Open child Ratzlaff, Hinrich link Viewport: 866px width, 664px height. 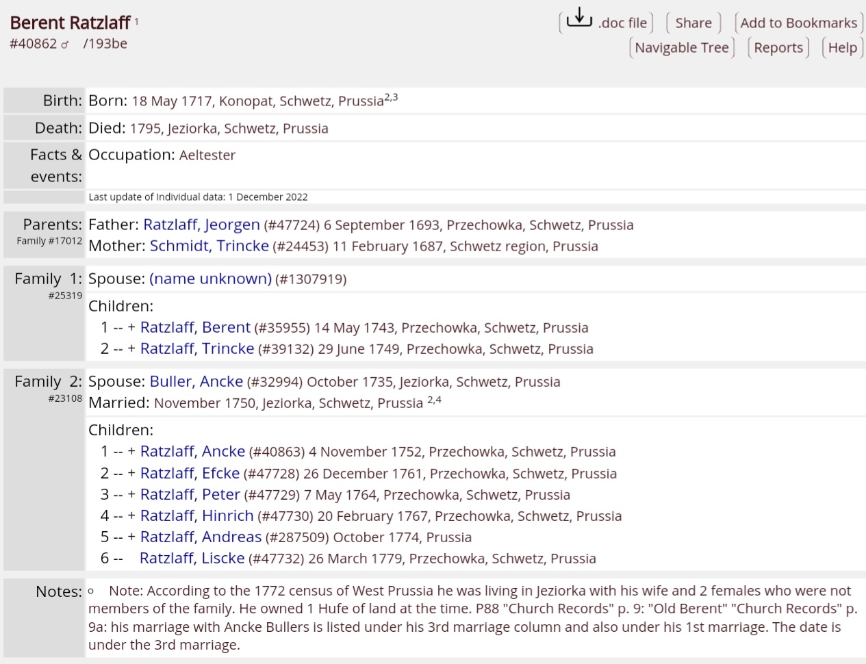coord(196,515)
